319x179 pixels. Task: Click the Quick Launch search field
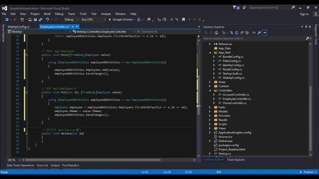(270, 7)
